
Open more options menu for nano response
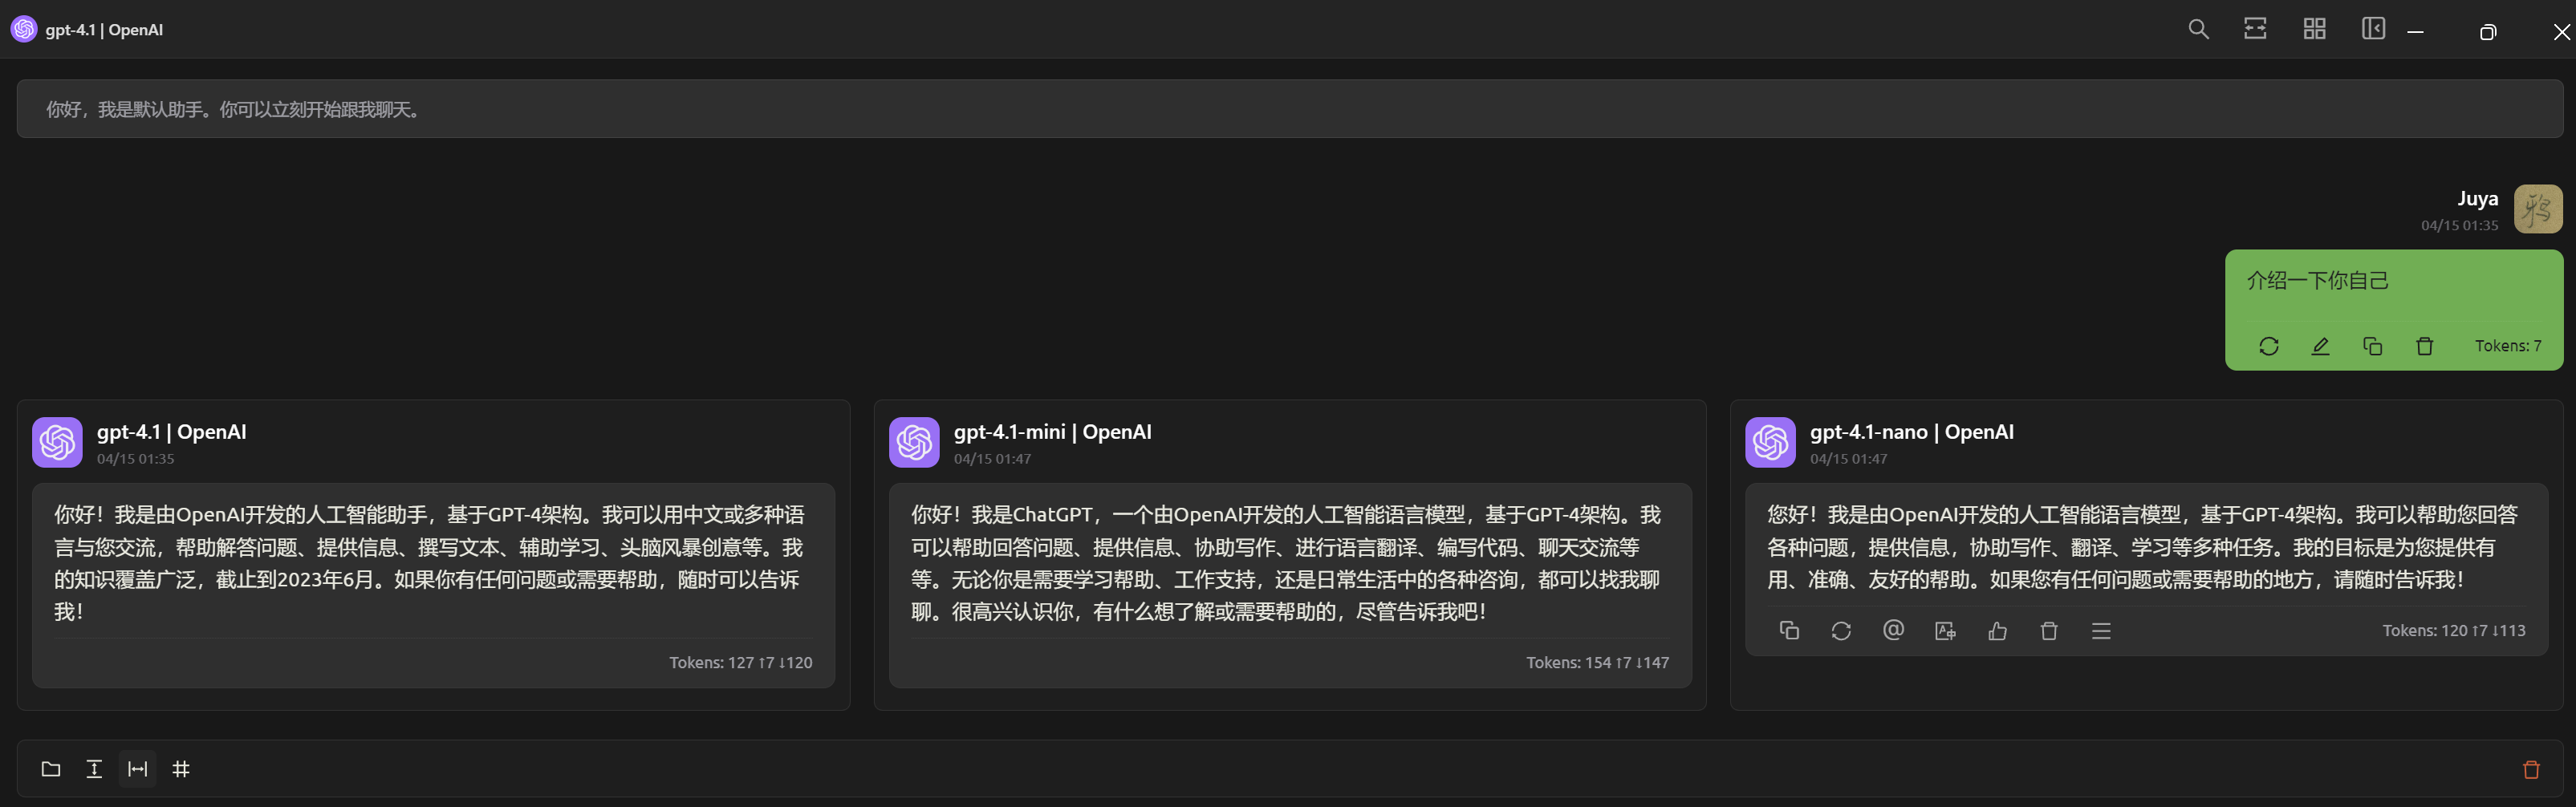2101,631
